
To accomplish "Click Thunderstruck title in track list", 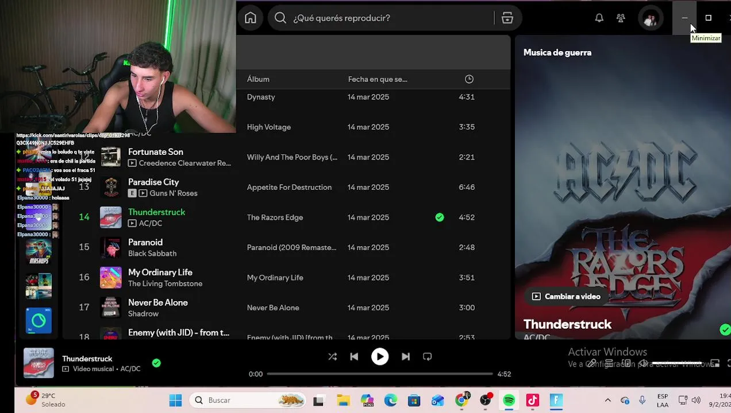I will pos(157,212).
